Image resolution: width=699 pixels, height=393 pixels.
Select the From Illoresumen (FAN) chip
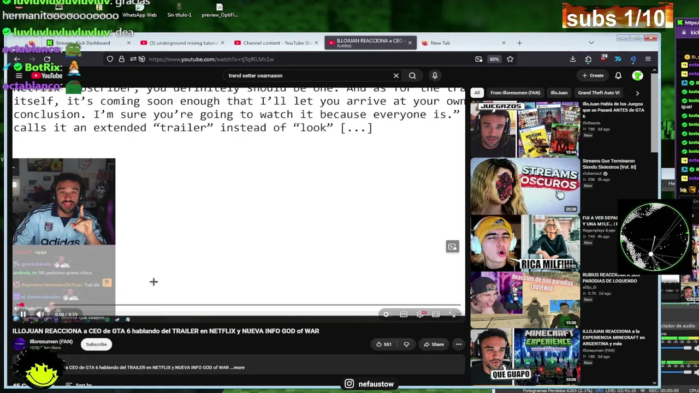click(x=515, y=93)
